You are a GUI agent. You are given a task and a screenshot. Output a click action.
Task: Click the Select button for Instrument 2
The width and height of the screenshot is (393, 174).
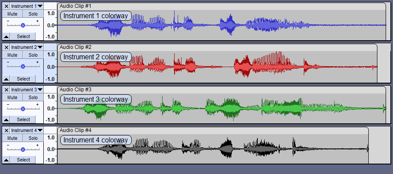pos(23,79)
